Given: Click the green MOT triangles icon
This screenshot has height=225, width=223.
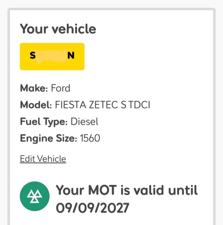Looking at the screenshot, I should (35, 196).
